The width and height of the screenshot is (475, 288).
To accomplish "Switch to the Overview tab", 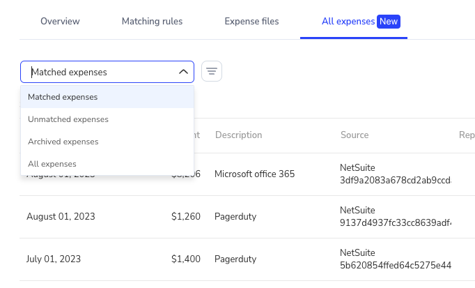I will click(x=60, y=21).
